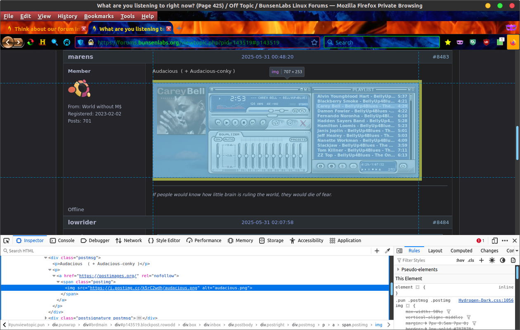This screenshot has width=520, height=330.
Task: Close the 'Think about our forum' tab
Action: tap(84, 29)
